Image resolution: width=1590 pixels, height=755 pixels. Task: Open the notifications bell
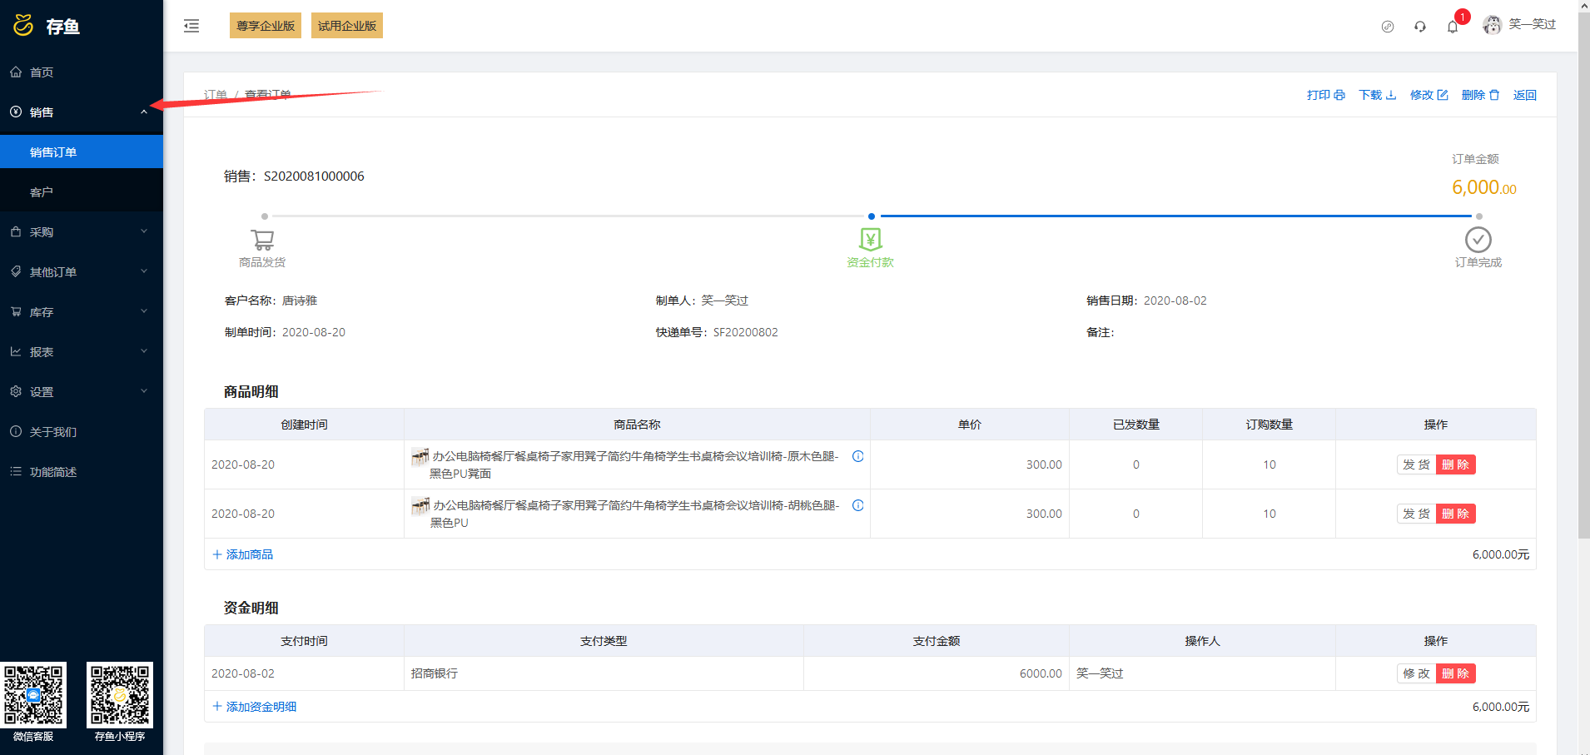click(x=1453, y=27)
